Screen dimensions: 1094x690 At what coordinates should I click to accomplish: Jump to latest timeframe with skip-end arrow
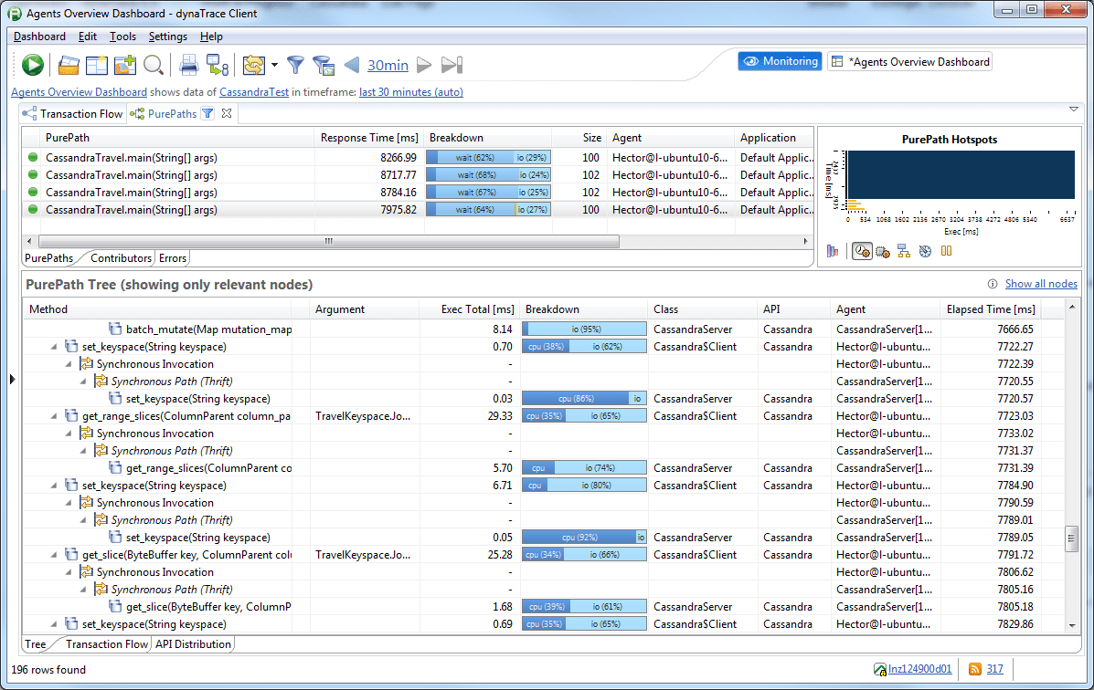point(451,65)
